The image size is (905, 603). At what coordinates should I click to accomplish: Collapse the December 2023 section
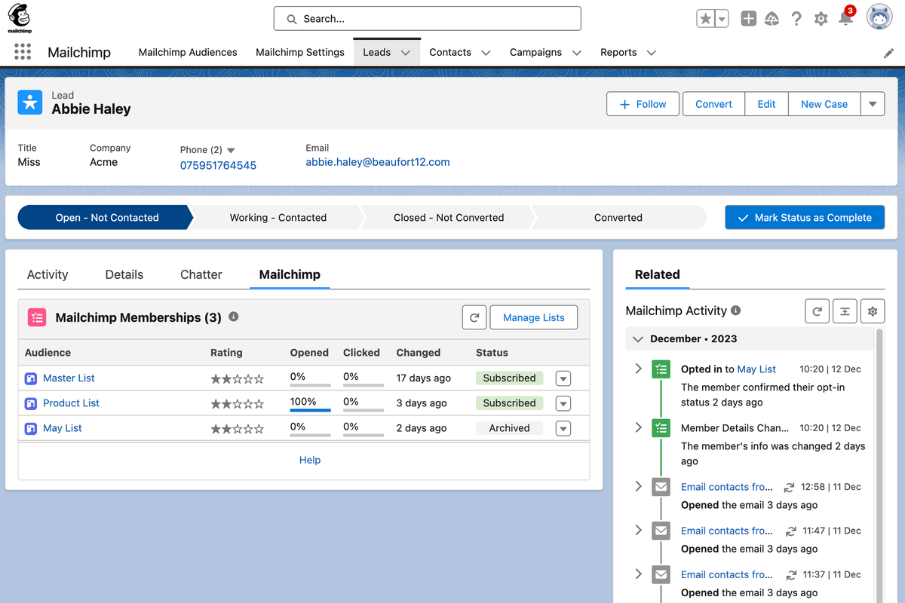pyautogui.click(x=638, y=339)
